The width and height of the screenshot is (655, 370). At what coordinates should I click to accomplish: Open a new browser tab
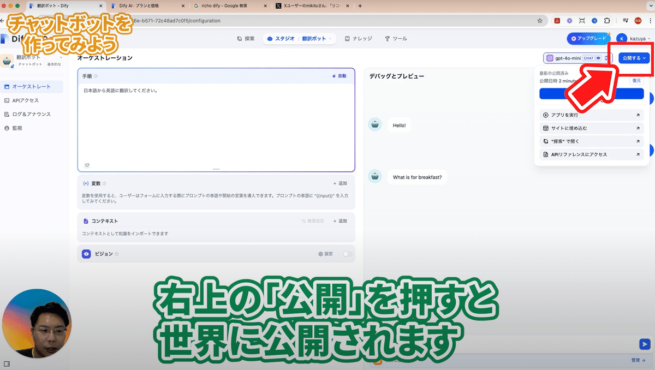tap(360, 6)
